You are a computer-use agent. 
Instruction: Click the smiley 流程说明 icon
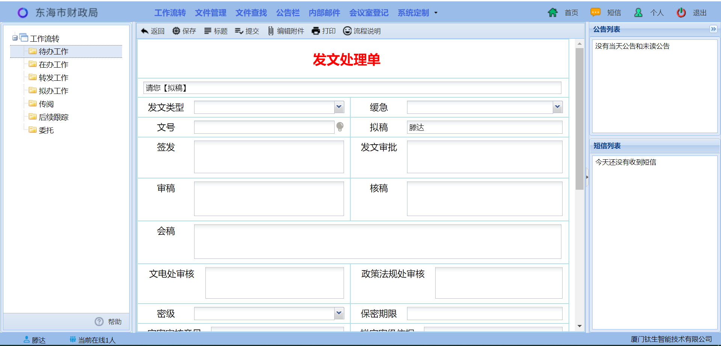tap(347, 31)
